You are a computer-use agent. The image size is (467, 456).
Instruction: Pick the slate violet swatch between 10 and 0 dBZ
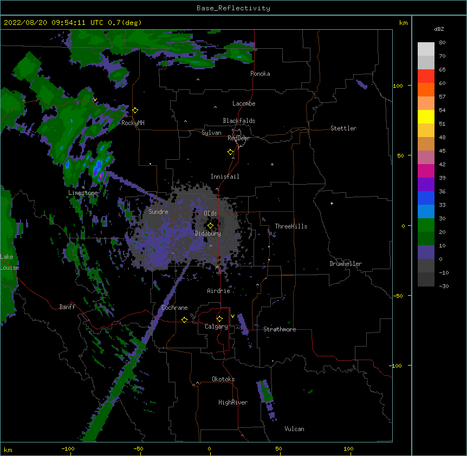426,252
